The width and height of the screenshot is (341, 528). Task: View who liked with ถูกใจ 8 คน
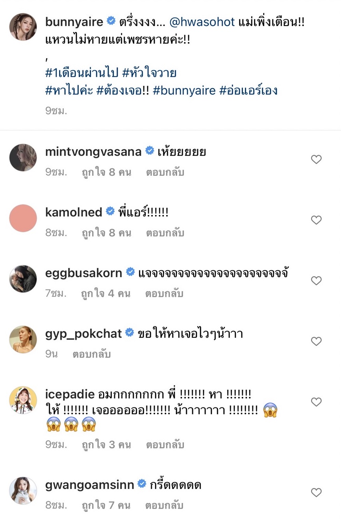tap(105, 172)
